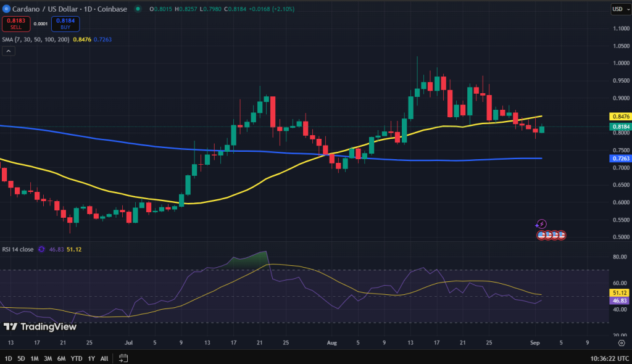Open the USD currency dropdown
This screenshot has height=364, width=632.
coord(621,9)
